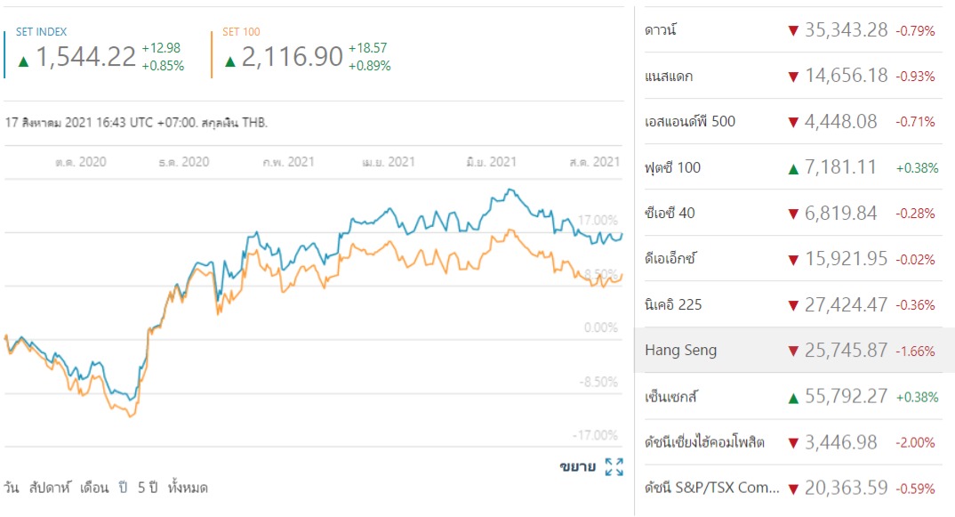This screenshot has height=517, width=955.
Task: Open the ขยาย expand chart link
Action: [x=577, y=467]
